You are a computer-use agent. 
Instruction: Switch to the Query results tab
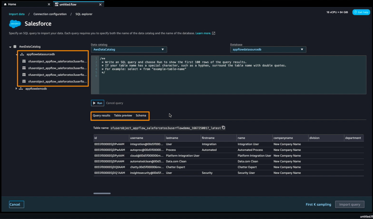101,116
